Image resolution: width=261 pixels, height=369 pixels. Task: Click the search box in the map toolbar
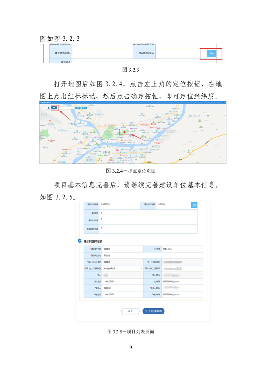(66, 108)
